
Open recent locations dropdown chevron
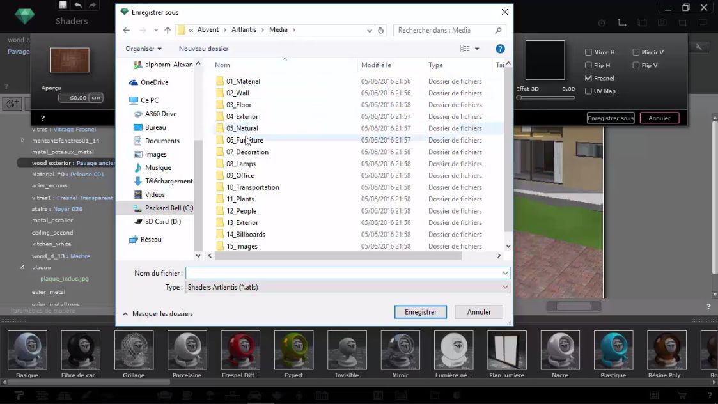tap(156, 30)
